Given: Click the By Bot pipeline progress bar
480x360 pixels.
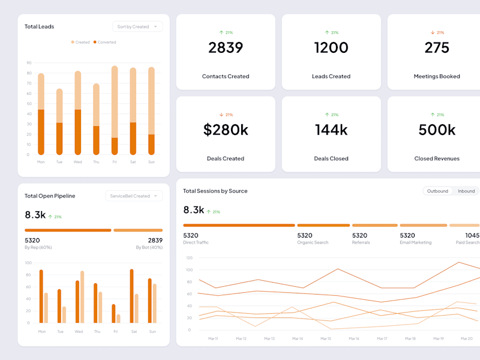Looking at the screenshot, I should pos(138,230).
